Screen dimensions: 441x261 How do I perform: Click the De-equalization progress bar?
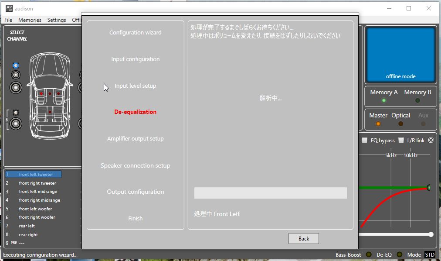[x=270, y=193]
